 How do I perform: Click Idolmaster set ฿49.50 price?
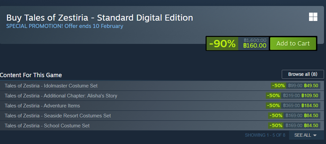coord(311,86)
